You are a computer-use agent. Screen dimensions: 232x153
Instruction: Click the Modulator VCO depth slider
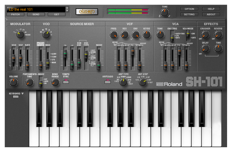pyautogui.click(x=13, y=59)
